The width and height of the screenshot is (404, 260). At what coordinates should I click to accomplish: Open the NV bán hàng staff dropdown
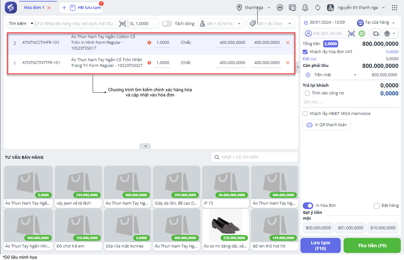221,24
